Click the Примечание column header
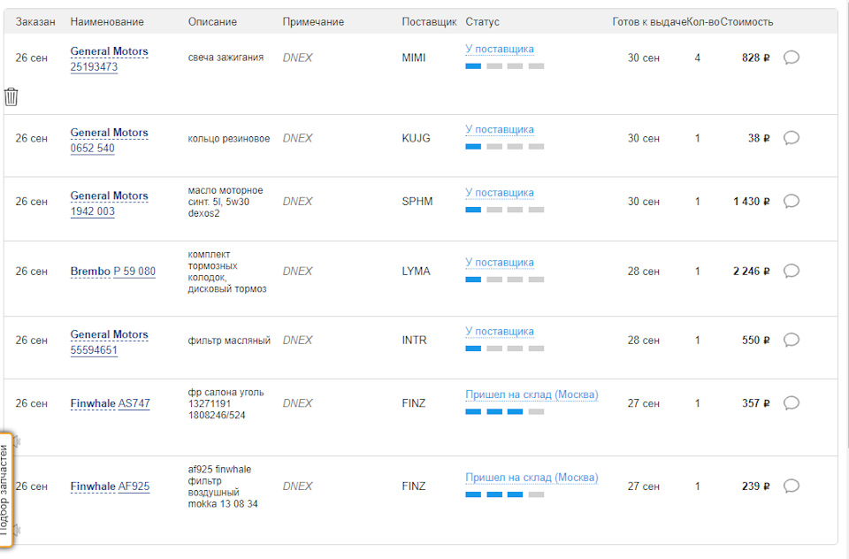The image size is (849, 559). [x=313, y=22]
